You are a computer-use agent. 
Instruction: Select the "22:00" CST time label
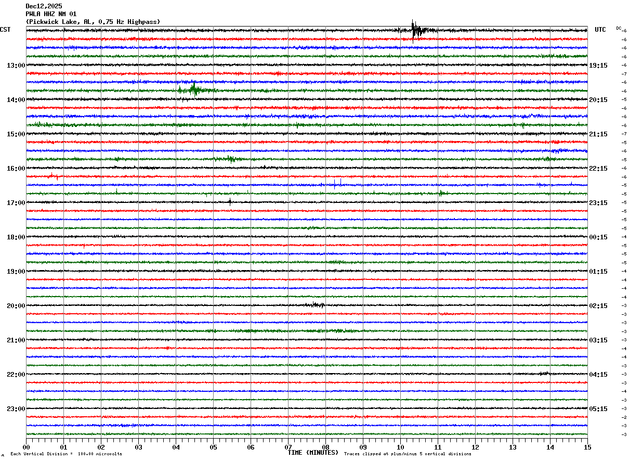point(16,375)
